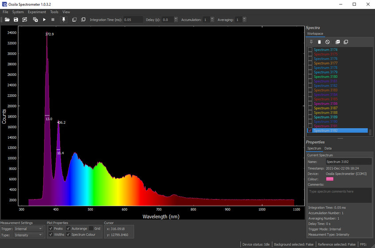Disable the Autorange checkbox
Viewport: 375px width, 248px height.
(68, 229)
